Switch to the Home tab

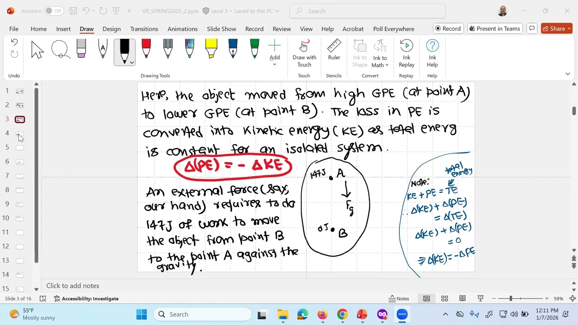tap(38, 29)
